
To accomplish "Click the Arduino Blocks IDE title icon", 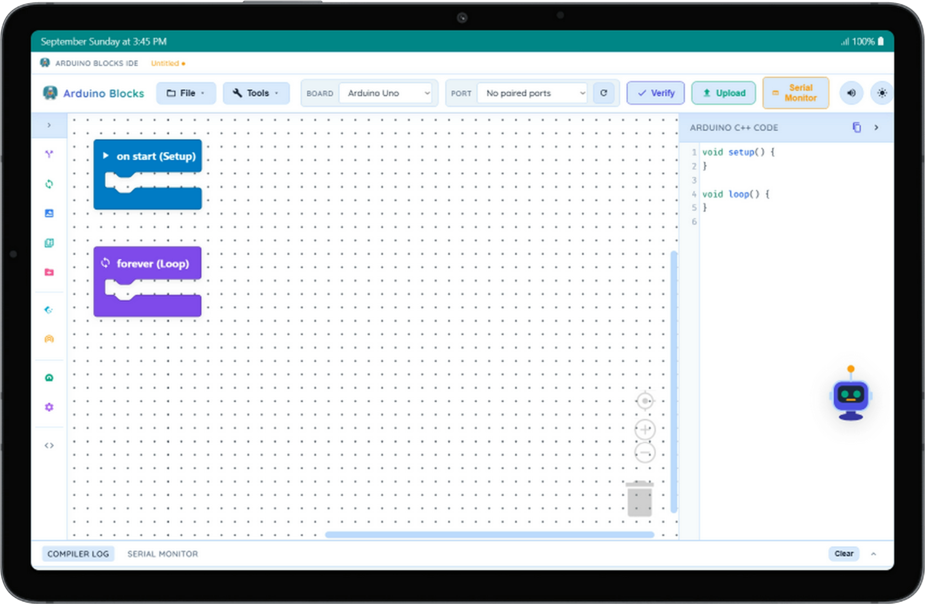I will tap(45, 63).
